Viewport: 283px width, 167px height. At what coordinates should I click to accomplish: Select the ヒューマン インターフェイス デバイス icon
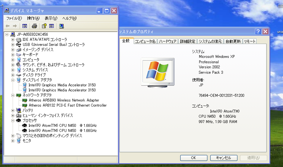point(19,115)
